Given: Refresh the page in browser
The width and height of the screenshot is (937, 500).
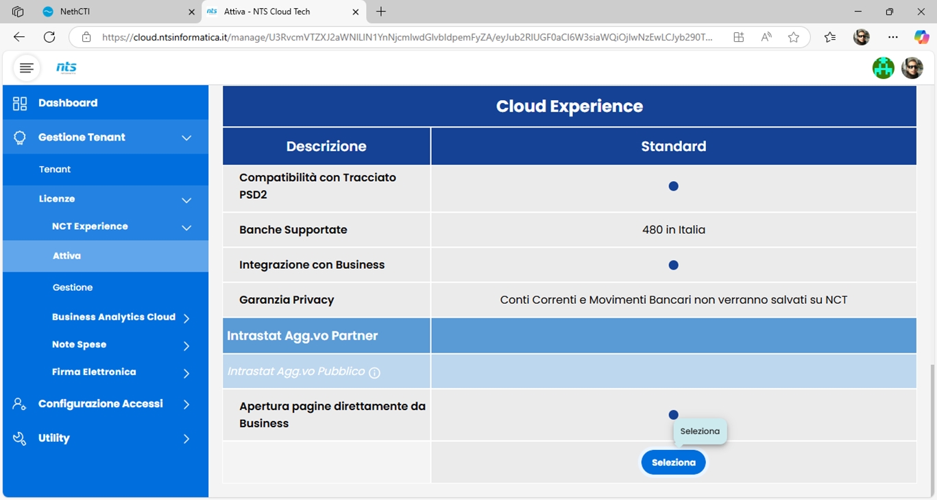Looking at the screenshot, I should [49, 37].
